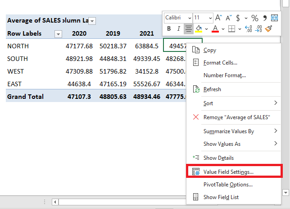Select the 2020 column header
The width and height of the screenshot is (290, 209).
coord(79,33)
